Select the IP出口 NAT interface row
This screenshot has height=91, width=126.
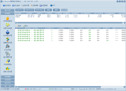click(70, 17)
